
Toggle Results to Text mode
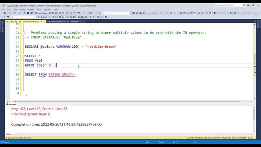point(79,17)
